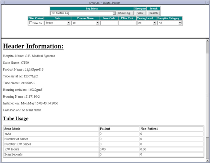
Task: Click the Log Select header cell
Action: tap(92, 9)
